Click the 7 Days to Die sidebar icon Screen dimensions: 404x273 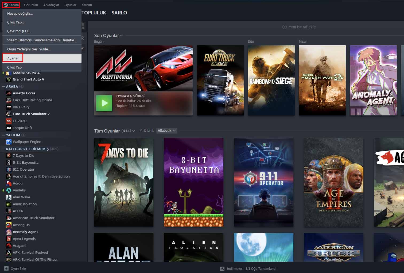click(9, 155)
